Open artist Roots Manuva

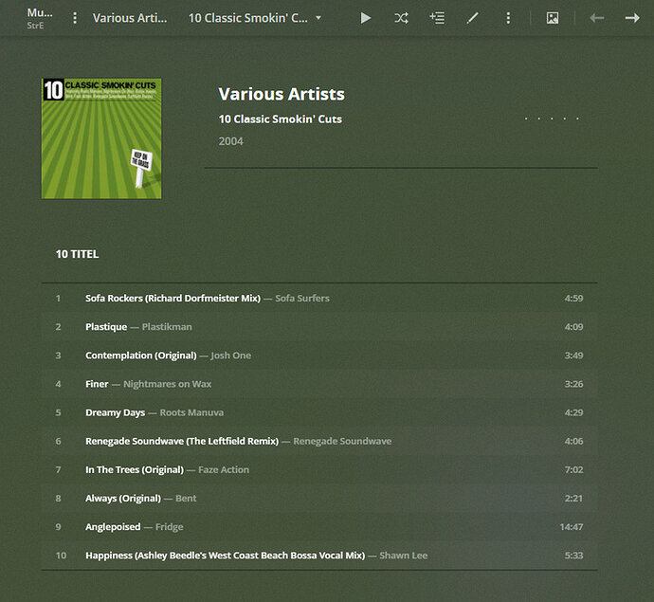[191, 412]
